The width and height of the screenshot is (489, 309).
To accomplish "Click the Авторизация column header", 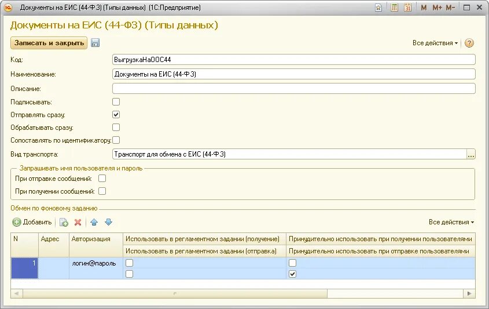I will click(96, 245).
